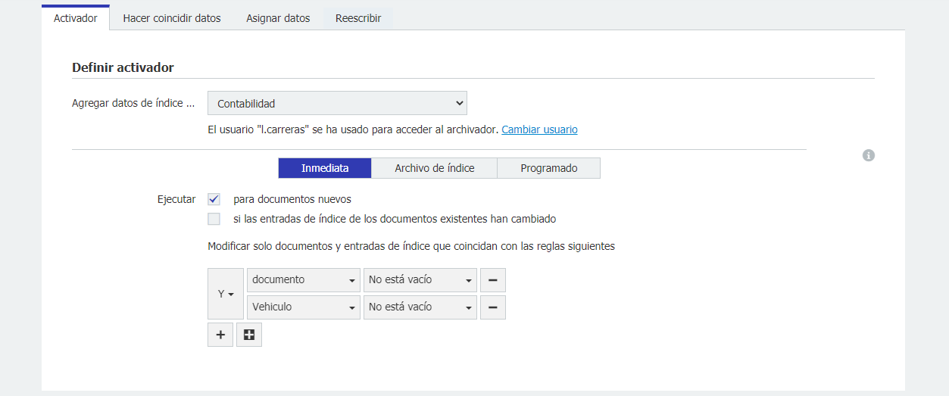The image size is (949, 396).
Task: Open the 'Vehiculo' field dropdown
Action: click(x=304, y=307)
